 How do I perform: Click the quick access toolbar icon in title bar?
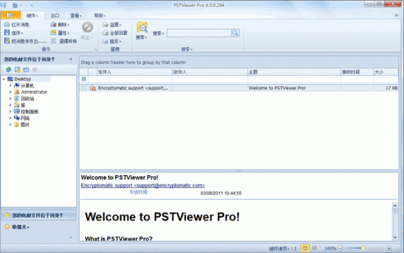[x=15, y=5]
